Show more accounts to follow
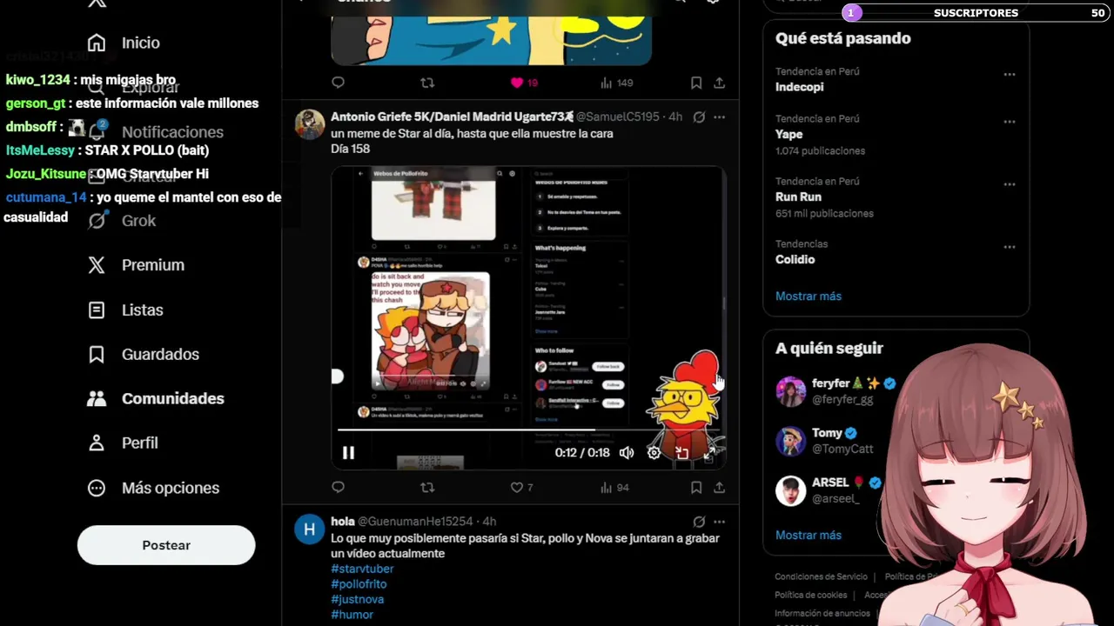Image resolution: width=1114 pixels, height=626 pixels. [809, 536]
